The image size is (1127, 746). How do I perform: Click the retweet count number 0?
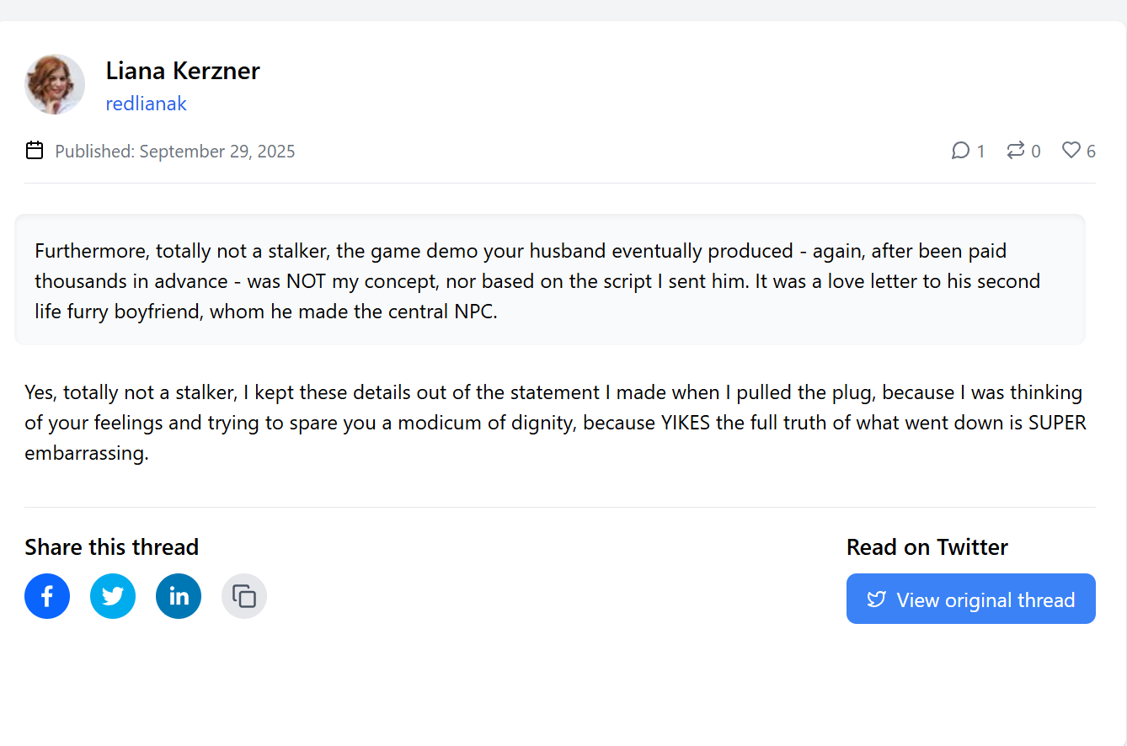point(1036,152)
